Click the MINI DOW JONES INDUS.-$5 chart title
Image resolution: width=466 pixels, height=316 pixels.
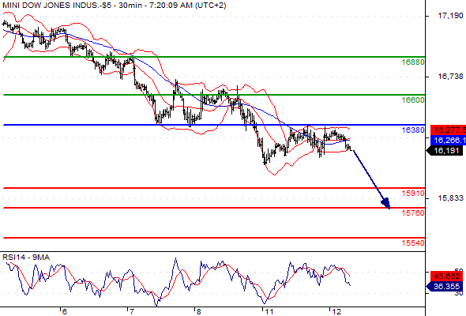(x=114, y=6)
